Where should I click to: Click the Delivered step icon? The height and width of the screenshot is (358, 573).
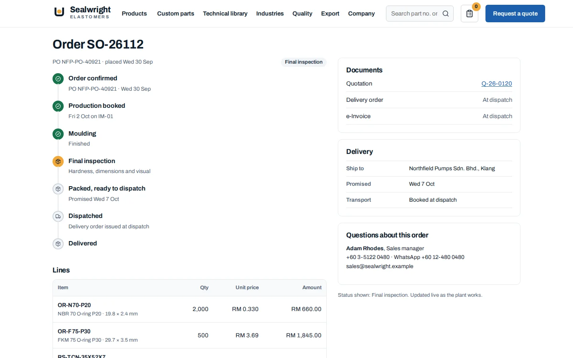coord(58,244)
